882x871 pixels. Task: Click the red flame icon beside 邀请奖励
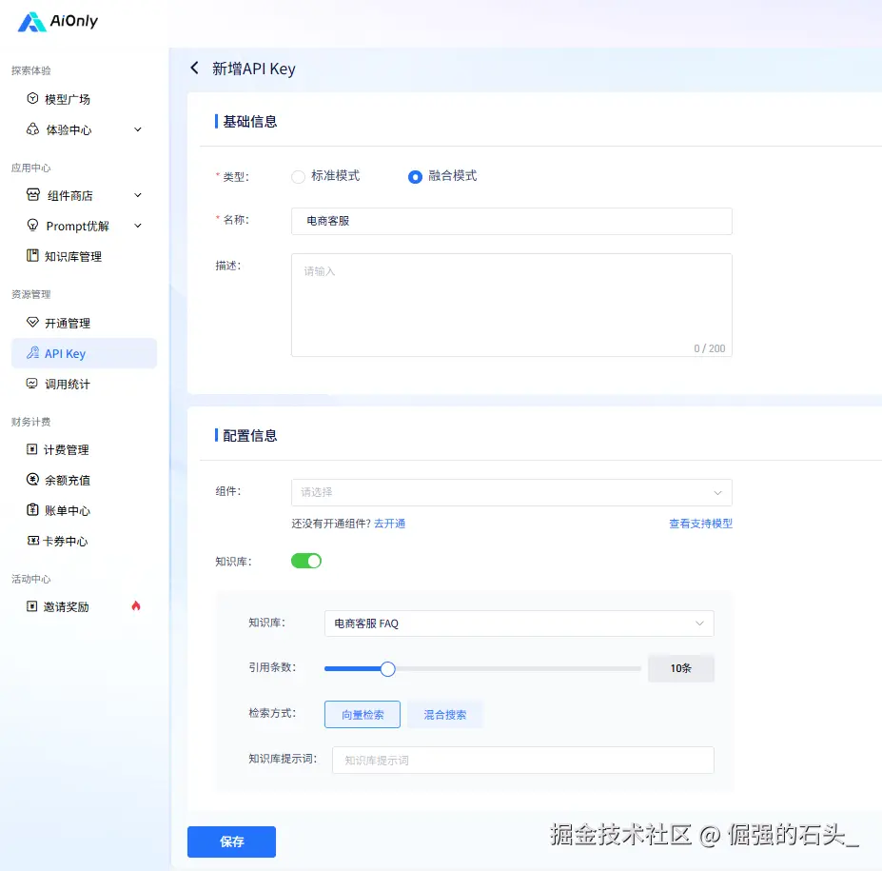(x=135, y=606)
